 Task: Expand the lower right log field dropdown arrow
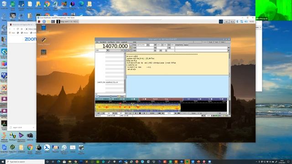tap(229, 51)
